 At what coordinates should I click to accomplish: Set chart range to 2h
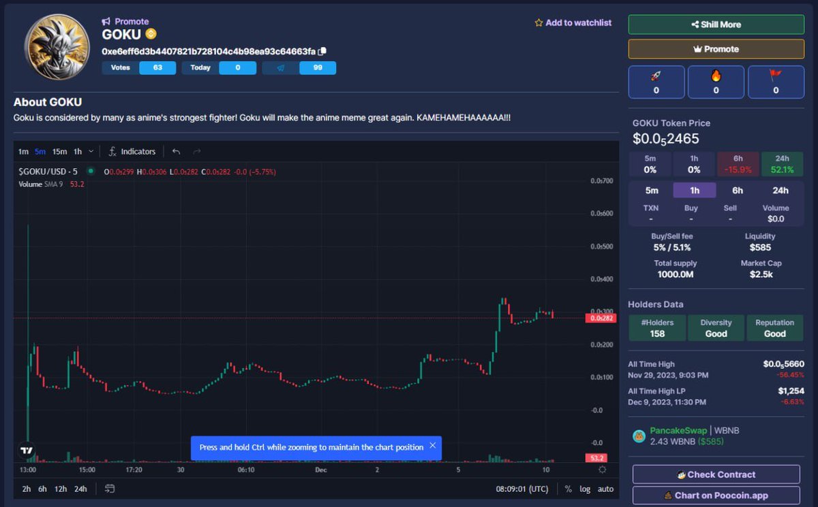(x=27, y=489)
